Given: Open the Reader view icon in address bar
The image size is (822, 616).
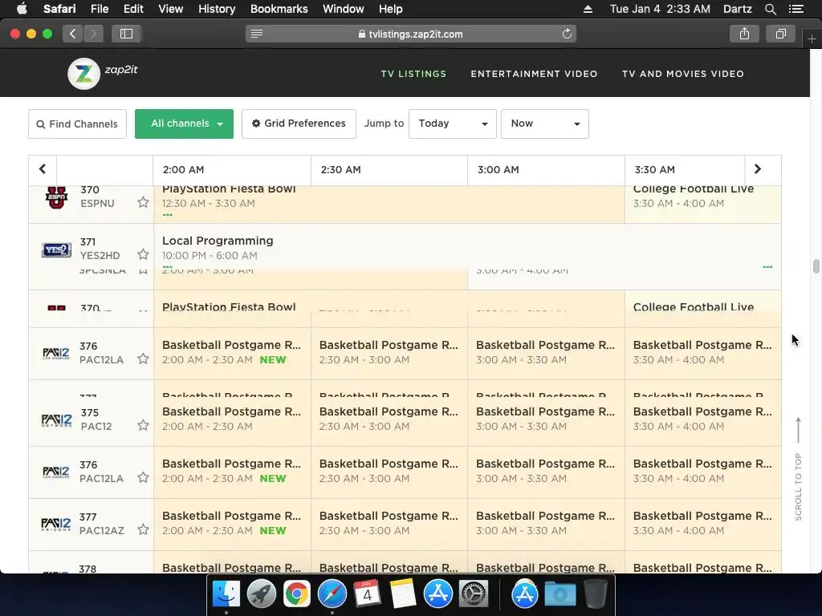Looking at the screenshot, I should (257, 34).
